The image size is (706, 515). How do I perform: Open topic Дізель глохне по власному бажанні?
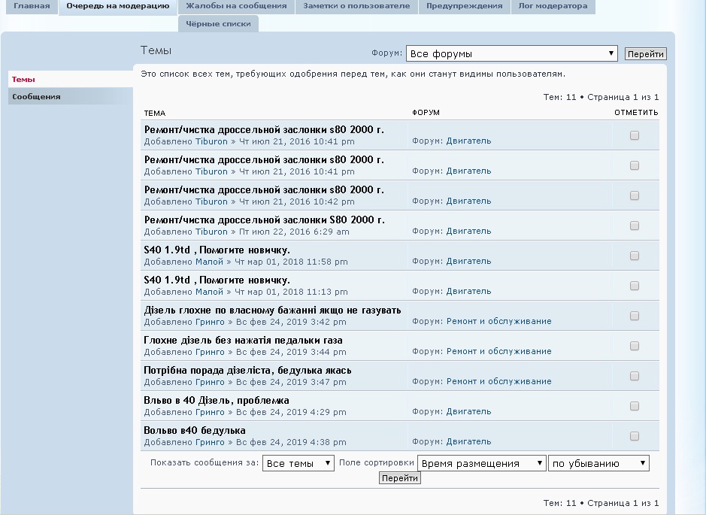(x=272, y=311)
